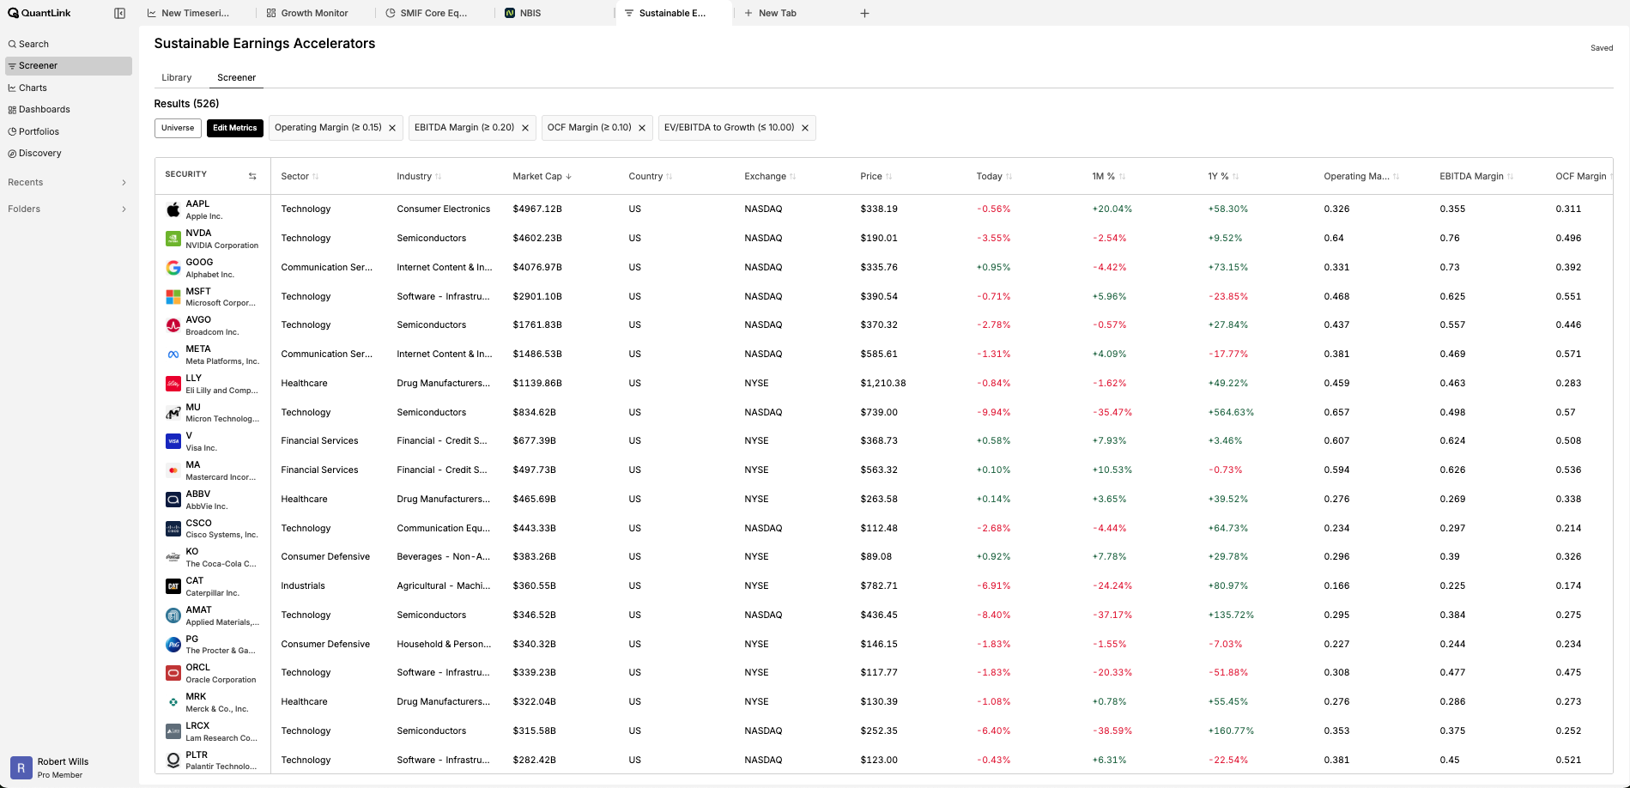
Task: Select Screener in the sidebar
Action: [69, 65]
